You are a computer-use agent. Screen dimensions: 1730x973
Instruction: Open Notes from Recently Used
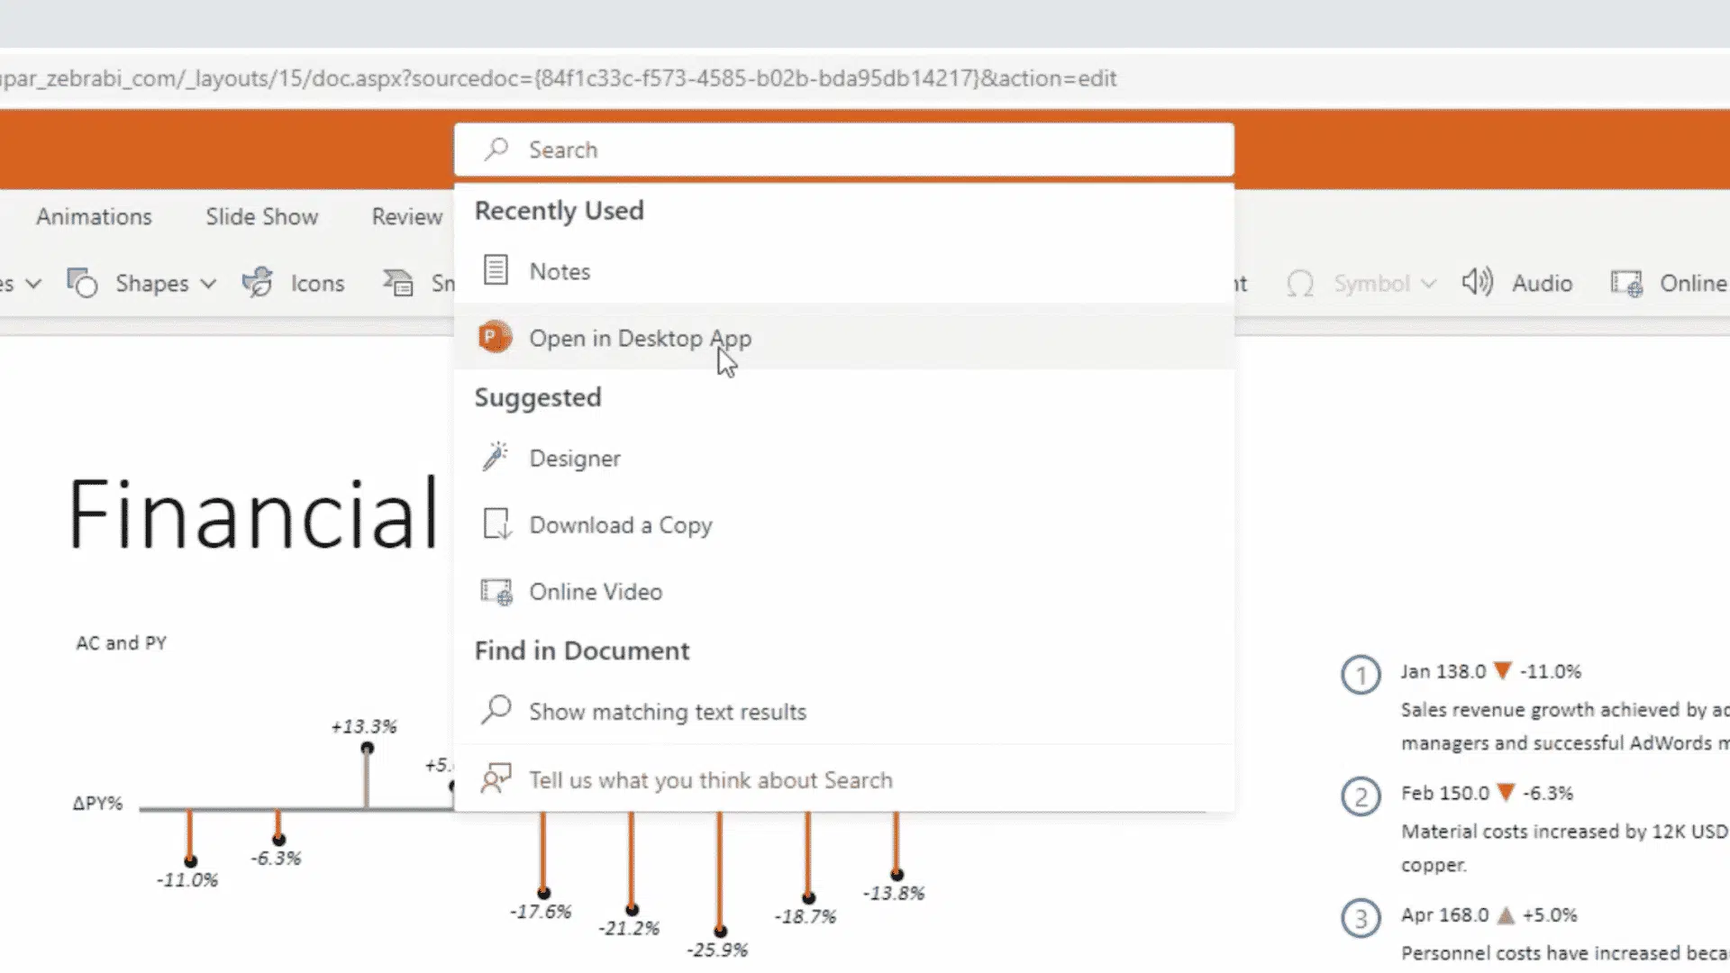pos(560,271)
